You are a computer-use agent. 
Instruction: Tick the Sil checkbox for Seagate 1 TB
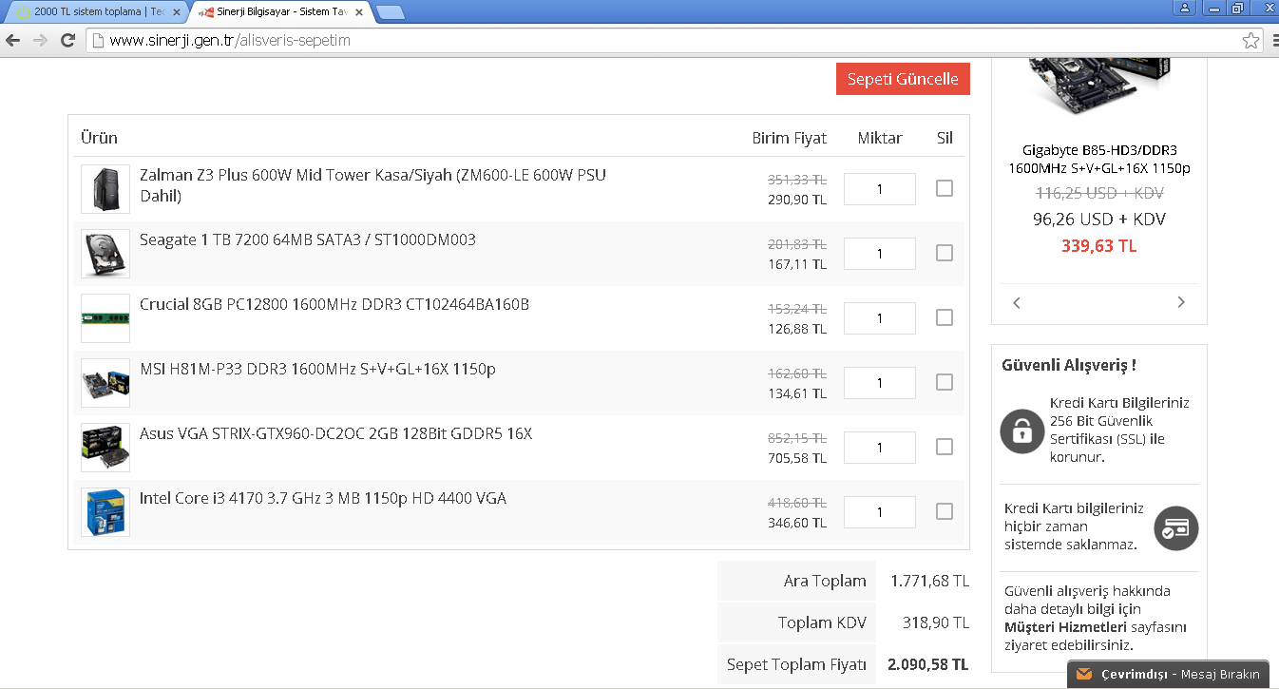tap(944, 253)
